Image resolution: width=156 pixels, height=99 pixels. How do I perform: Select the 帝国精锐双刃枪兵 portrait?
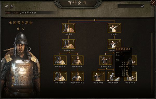[77, 76]
